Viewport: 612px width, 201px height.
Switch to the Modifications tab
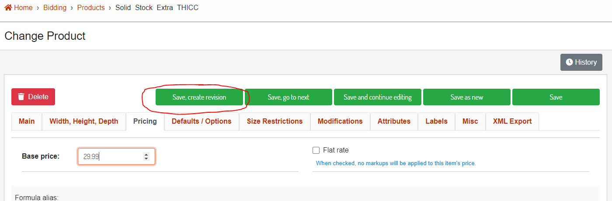coord(340,121)
